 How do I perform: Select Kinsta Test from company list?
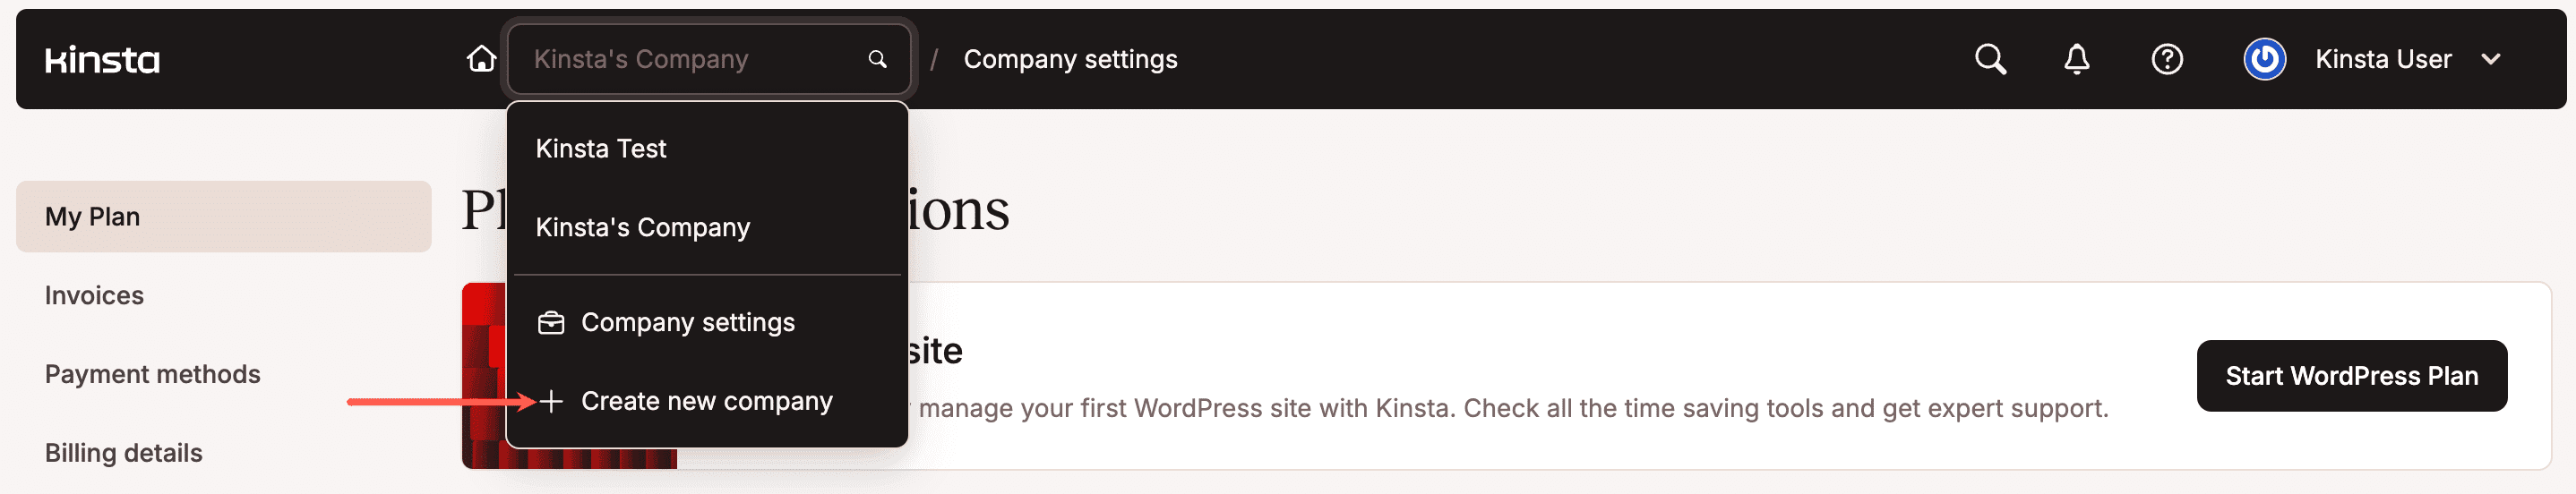tap(601, 149)
